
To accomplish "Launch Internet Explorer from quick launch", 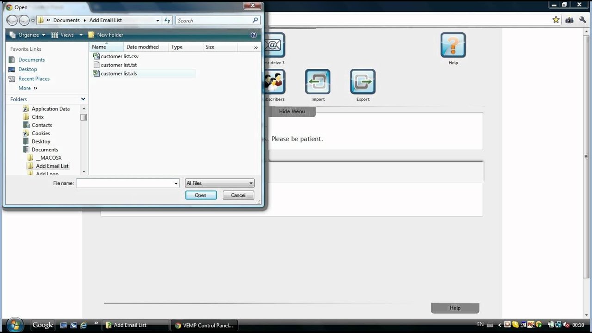I will tap(84, 325).
